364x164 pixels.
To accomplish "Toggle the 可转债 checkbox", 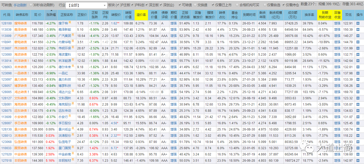I will point(180,5).
